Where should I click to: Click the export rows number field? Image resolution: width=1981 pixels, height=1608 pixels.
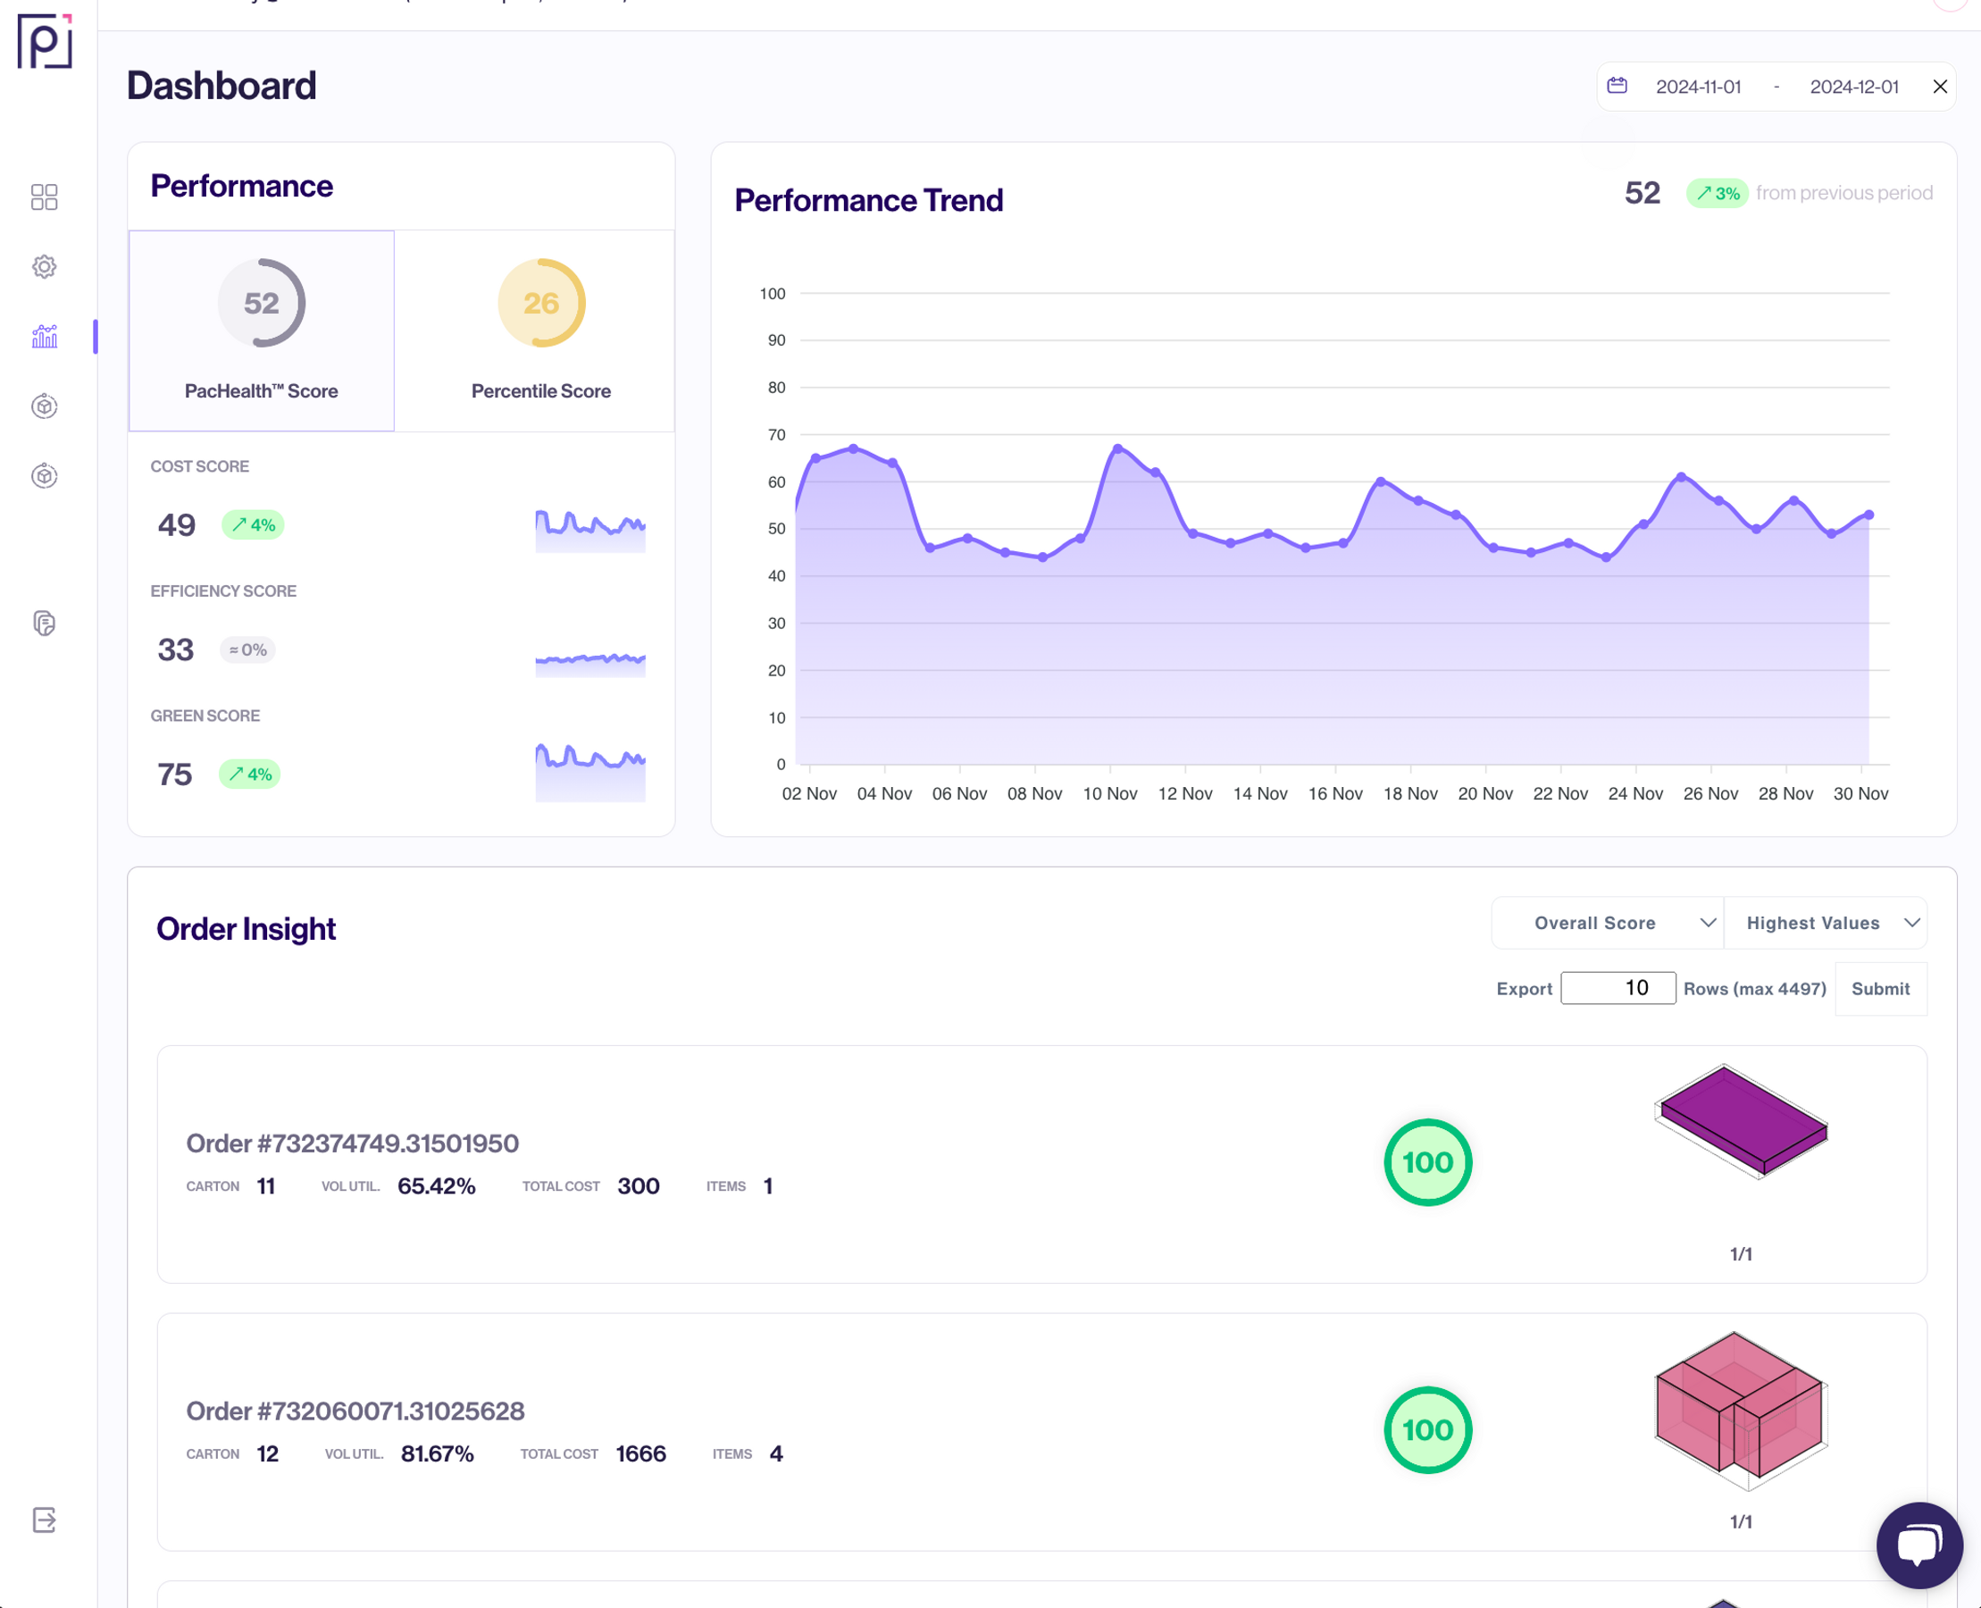click(x=1617, y=988)
